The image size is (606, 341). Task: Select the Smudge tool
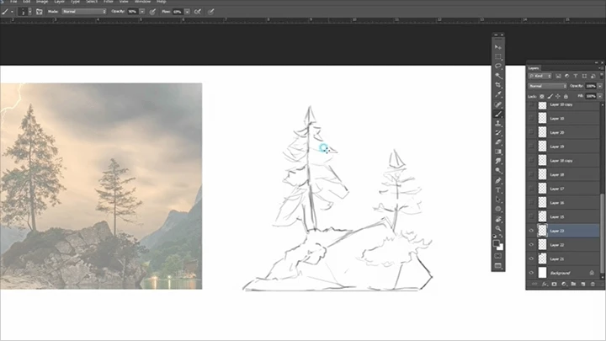click(x=498, y=161)
